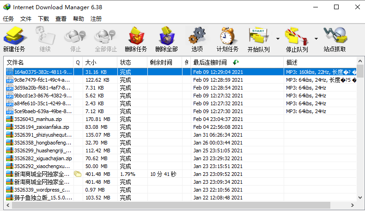Click the 1.79% status cell
This screenshot has width=365, height=211.
coord(128,174)
